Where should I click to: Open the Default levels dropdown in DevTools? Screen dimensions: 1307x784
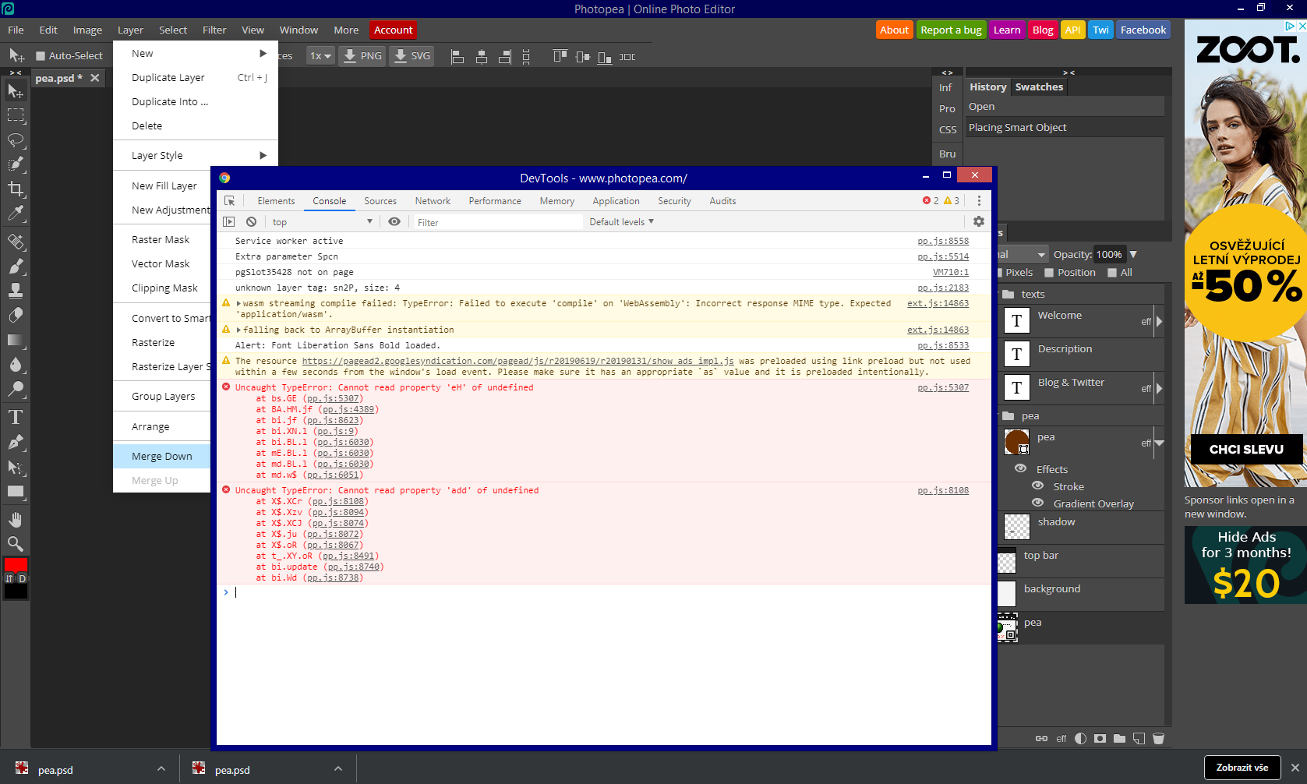click(620, 221)
